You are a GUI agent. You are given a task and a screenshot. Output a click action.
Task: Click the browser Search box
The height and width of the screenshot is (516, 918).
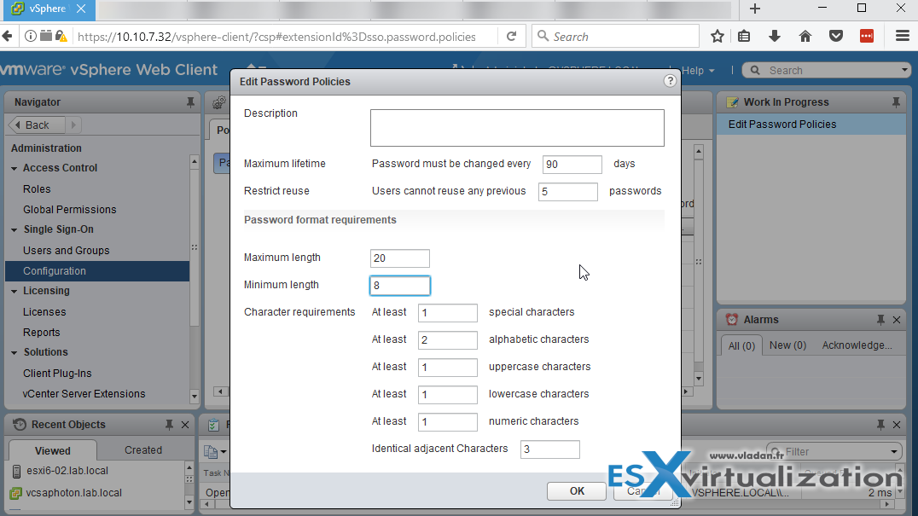[x=615, y=37]
